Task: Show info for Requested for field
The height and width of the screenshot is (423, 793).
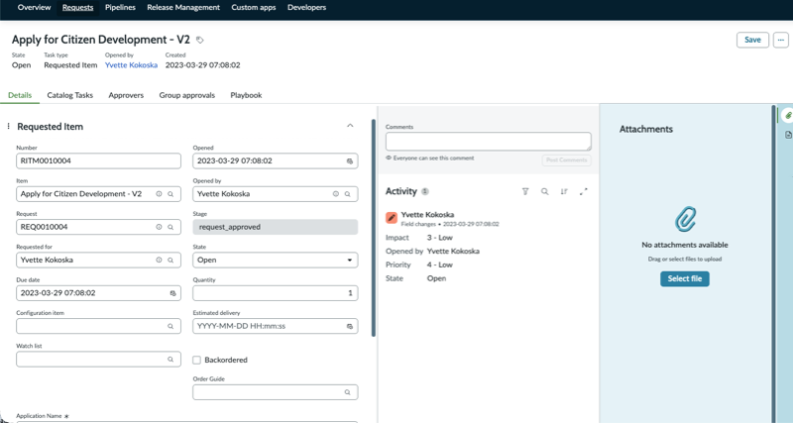Action: (159, 260)
